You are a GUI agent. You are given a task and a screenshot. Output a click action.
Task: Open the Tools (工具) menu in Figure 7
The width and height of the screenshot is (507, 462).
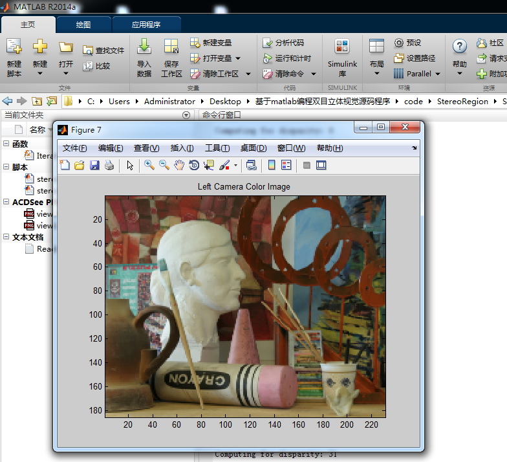[217, 148]
